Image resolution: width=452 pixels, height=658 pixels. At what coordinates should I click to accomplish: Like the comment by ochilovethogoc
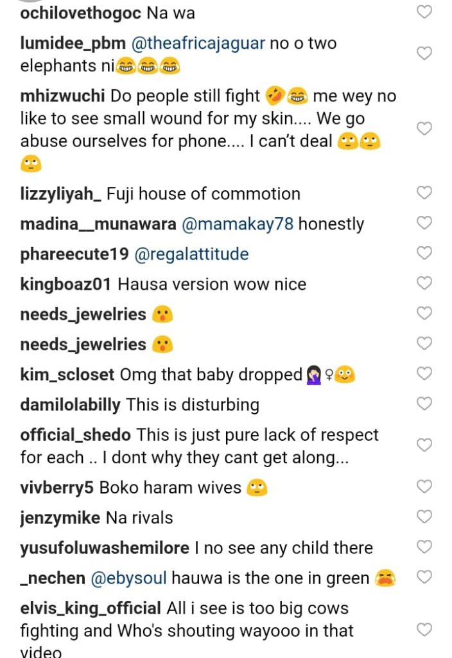click(424, 12)
